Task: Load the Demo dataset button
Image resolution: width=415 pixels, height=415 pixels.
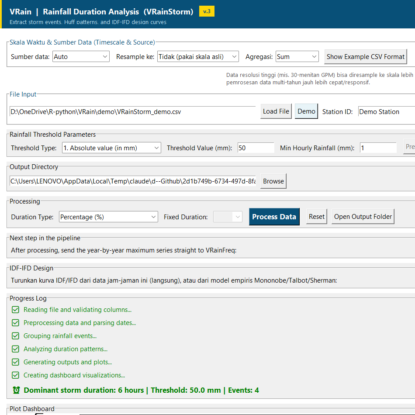Action: click(306, 111)
